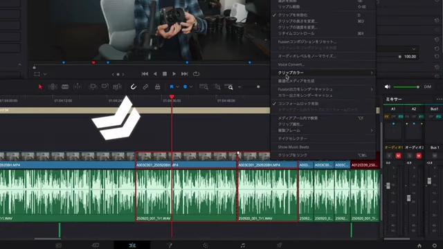Add a blue marker at the playhead
The image size is (443, 249).
pyautogui.click(x=185, y=87)
